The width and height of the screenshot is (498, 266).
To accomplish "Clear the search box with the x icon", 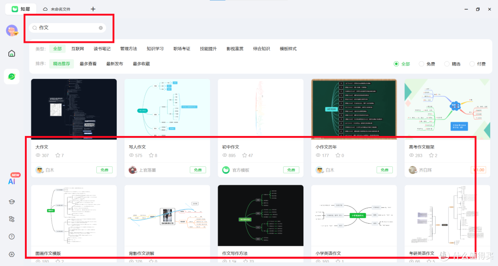I will pyautogui.click(x=101, y=28).
